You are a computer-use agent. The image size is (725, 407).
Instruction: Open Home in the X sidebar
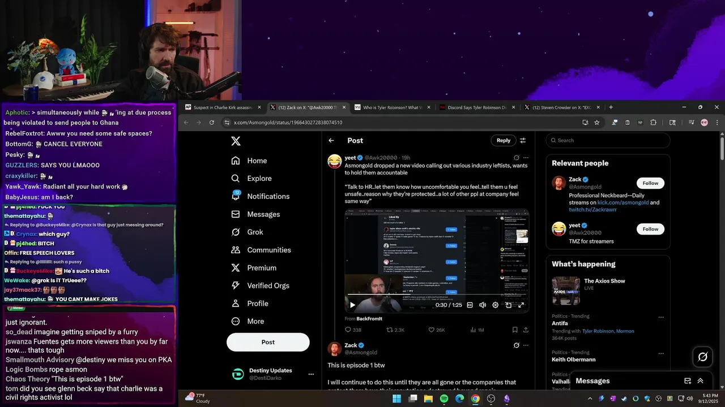point(249,161)
